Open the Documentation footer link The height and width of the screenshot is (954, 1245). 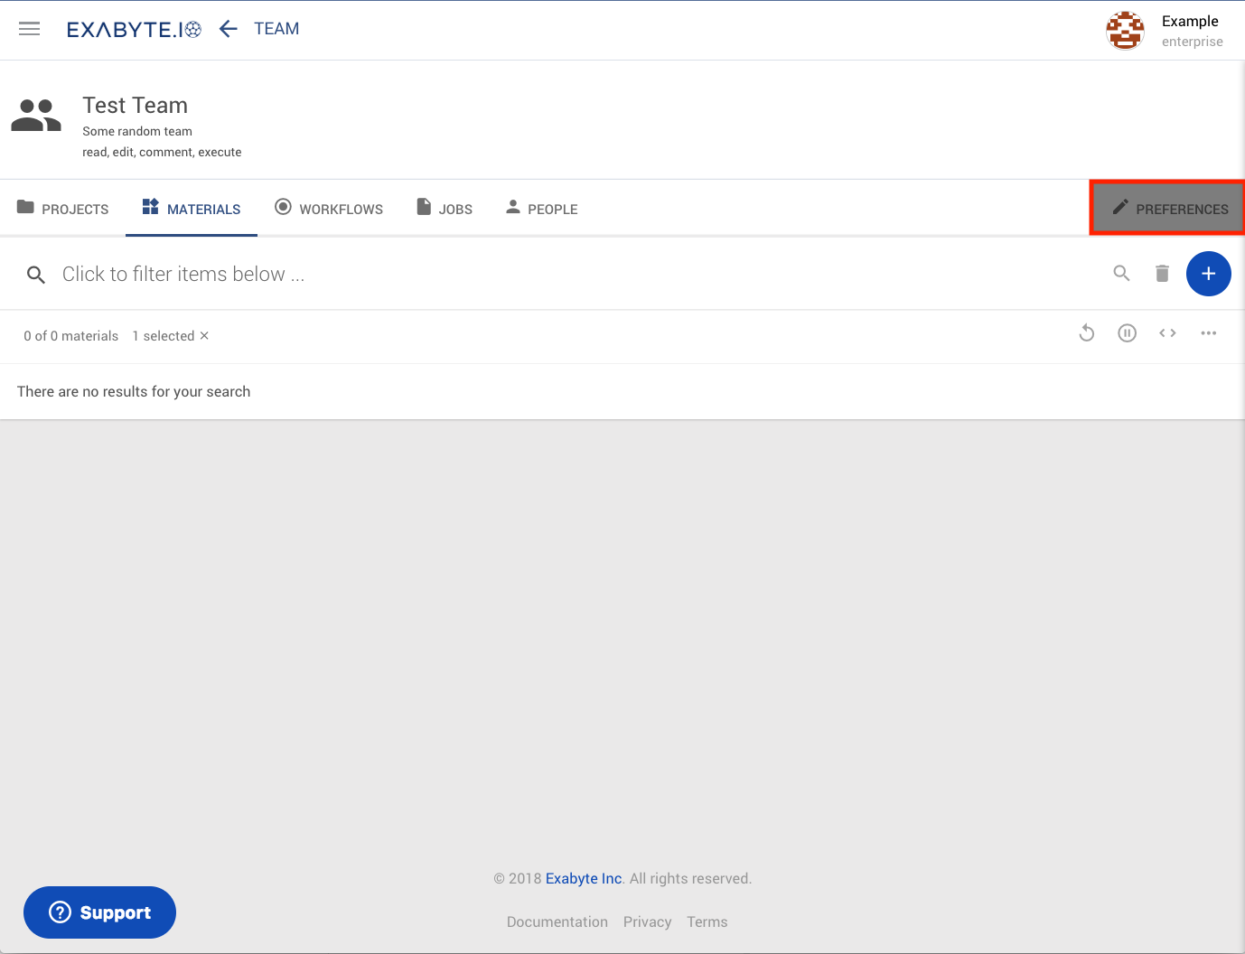pyautogui.click(x=557, y=922)
